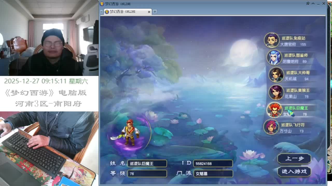Viewport: 332px width, 186px height.
Task: Choose the 巡逻队大帅哥 character portrait
Action: tap(276, 75)
